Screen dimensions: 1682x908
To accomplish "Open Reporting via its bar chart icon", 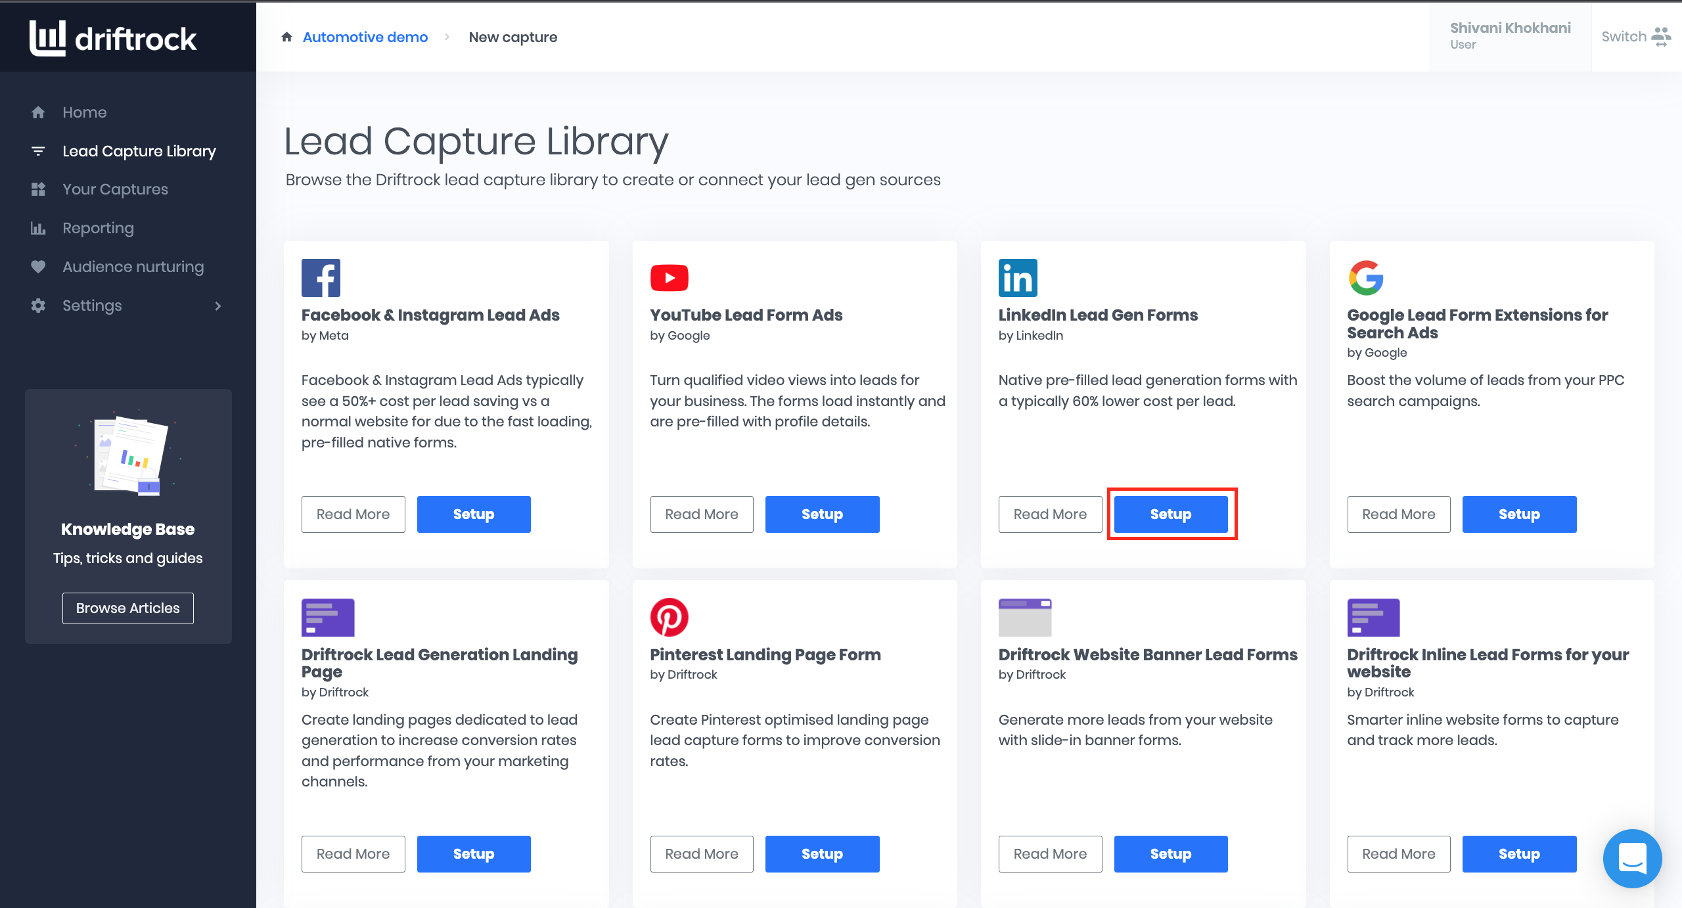I will [x=38, y=227].
